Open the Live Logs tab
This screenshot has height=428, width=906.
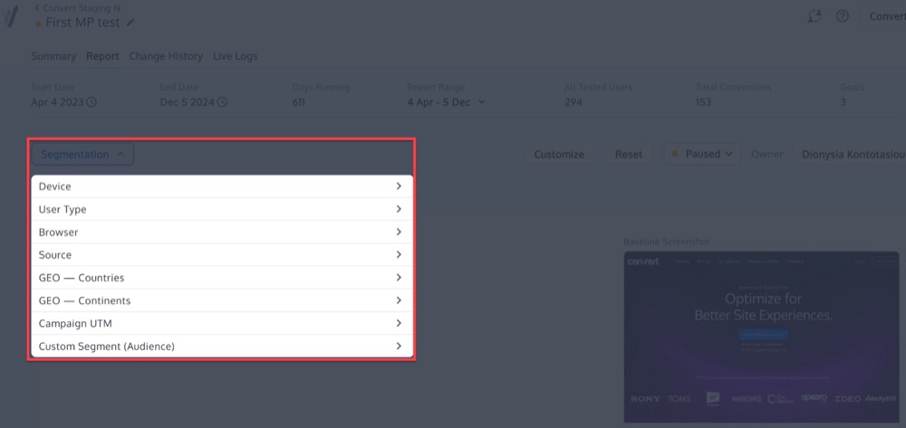[235, 56]
